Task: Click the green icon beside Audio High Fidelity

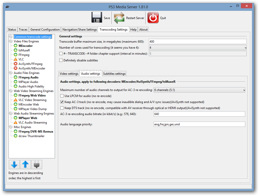Action: click(x=16, y=86)
